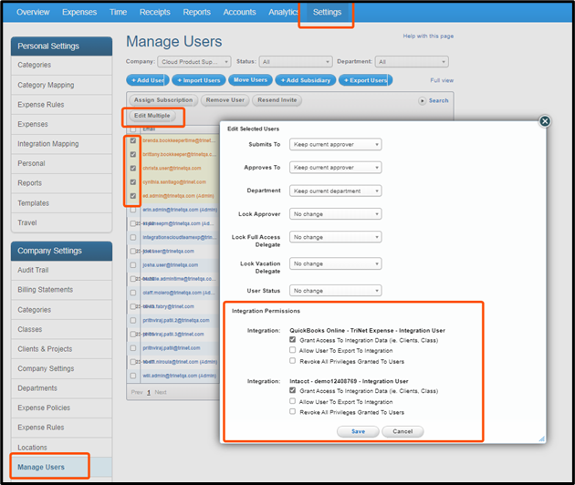Check QuickBooks Revoke All Privileges option
Screen dimensions: 575x485
293,360
